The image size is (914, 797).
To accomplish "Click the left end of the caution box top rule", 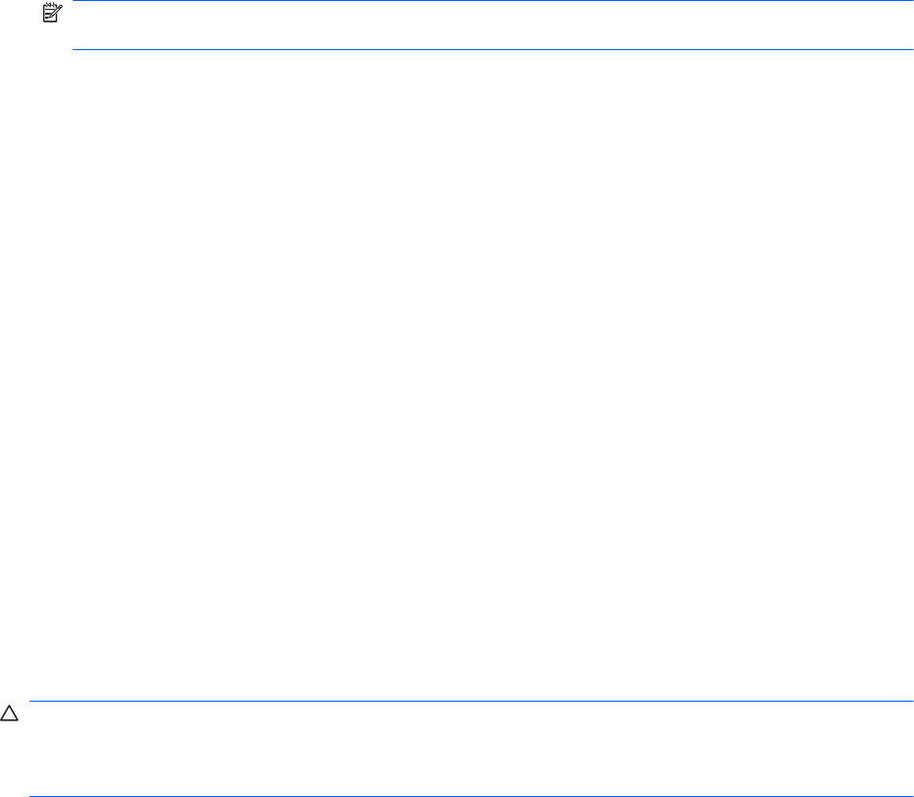I will 32,701.
